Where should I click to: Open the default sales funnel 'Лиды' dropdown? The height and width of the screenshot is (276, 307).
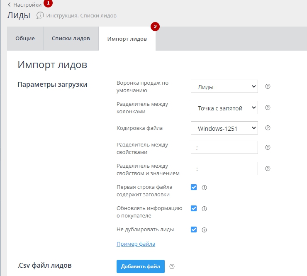tap(224, 87)
